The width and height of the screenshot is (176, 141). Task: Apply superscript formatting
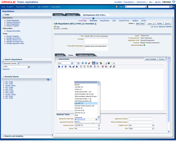73,67
